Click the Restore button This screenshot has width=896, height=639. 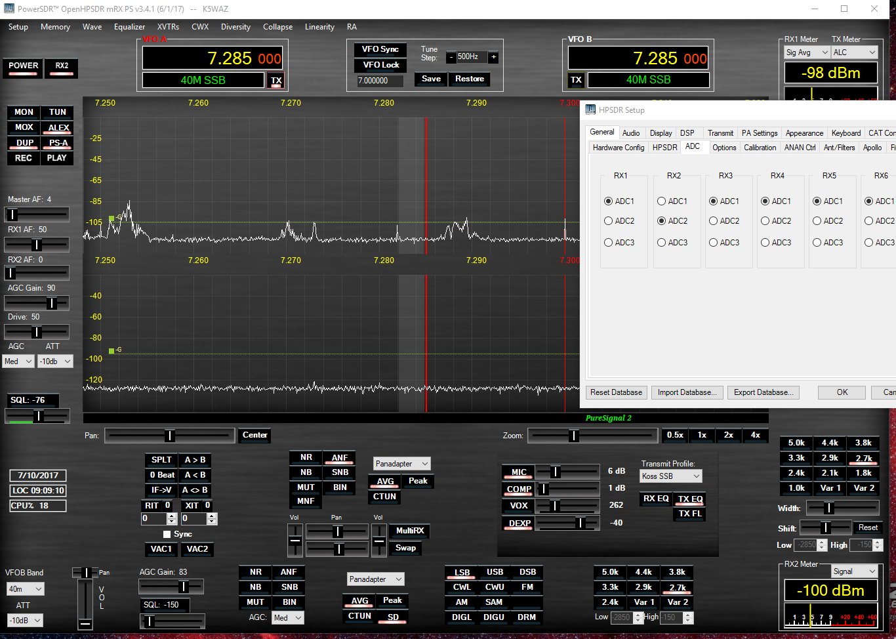point(470,79)
